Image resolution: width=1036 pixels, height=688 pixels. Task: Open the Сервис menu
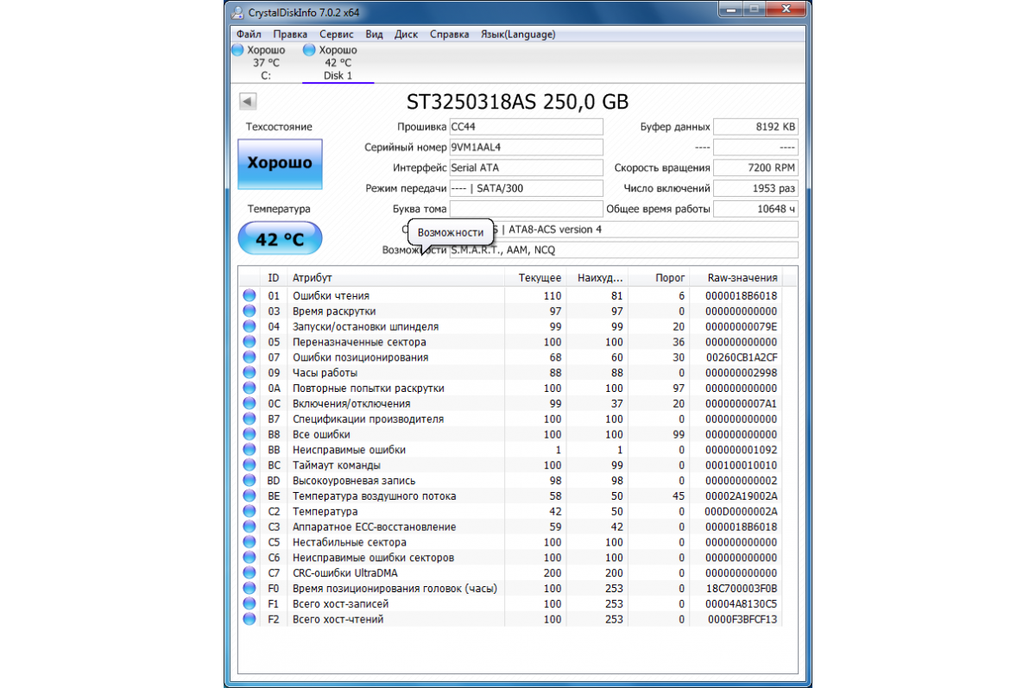pos(336,35)
